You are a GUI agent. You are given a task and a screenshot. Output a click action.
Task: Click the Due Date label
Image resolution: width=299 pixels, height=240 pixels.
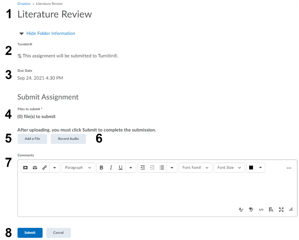[x=25, y=71]
